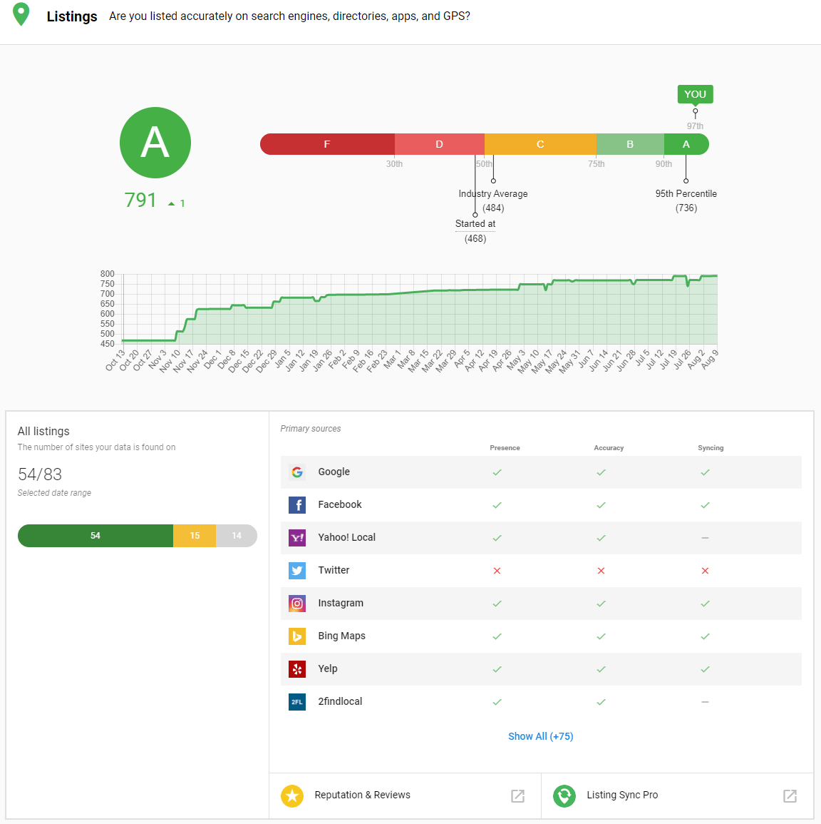821x824 pixels.
Task: Click the F segment of grade bar
Action: [327, 144]
